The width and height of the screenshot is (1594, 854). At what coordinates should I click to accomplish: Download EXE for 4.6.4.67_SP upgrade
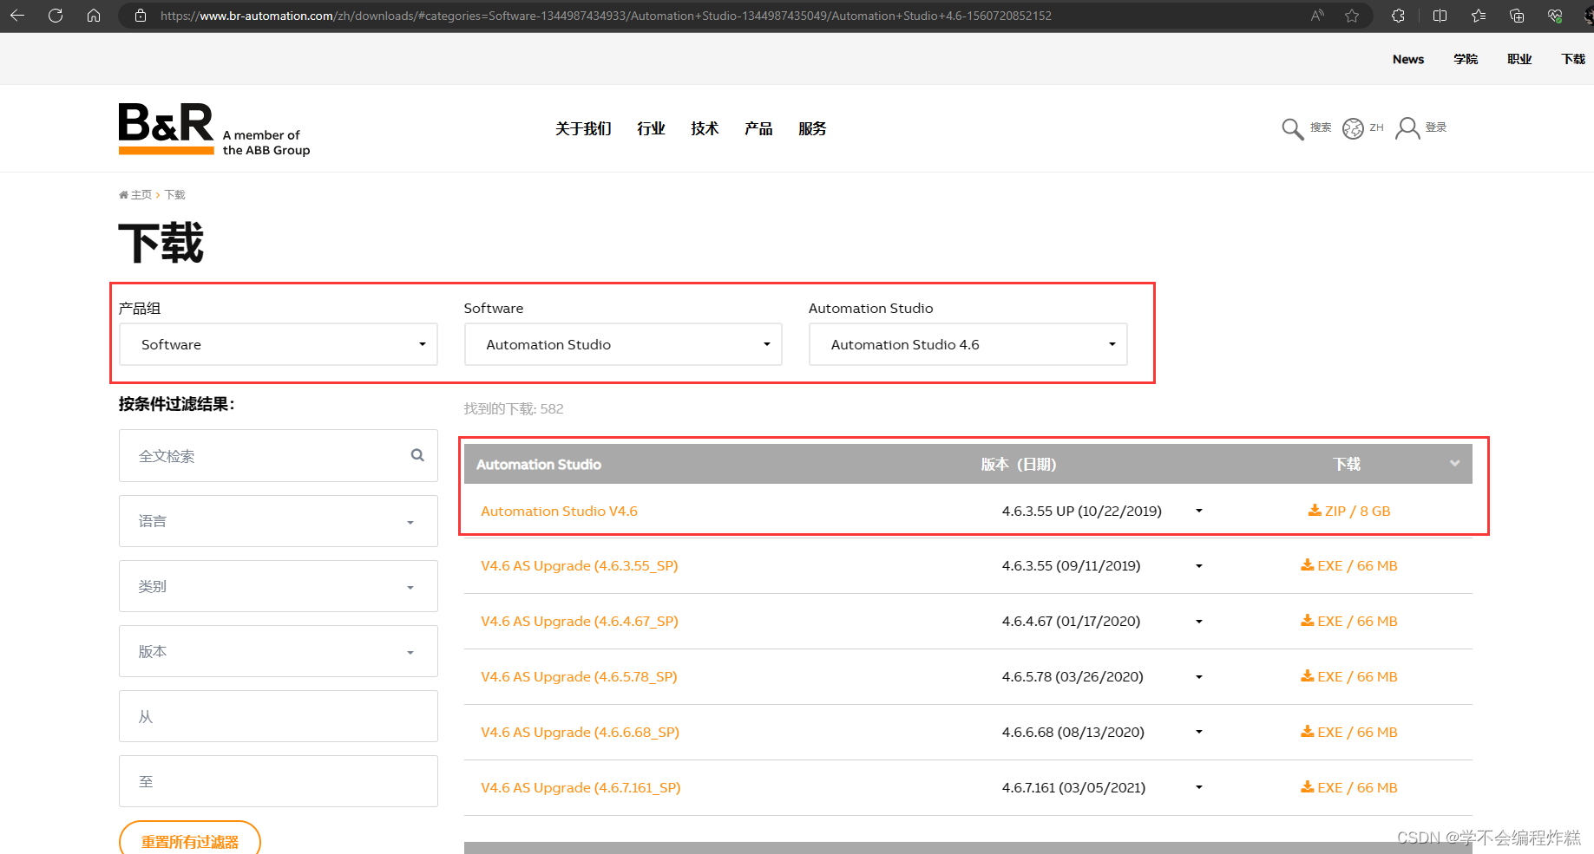coord(1349,622)
